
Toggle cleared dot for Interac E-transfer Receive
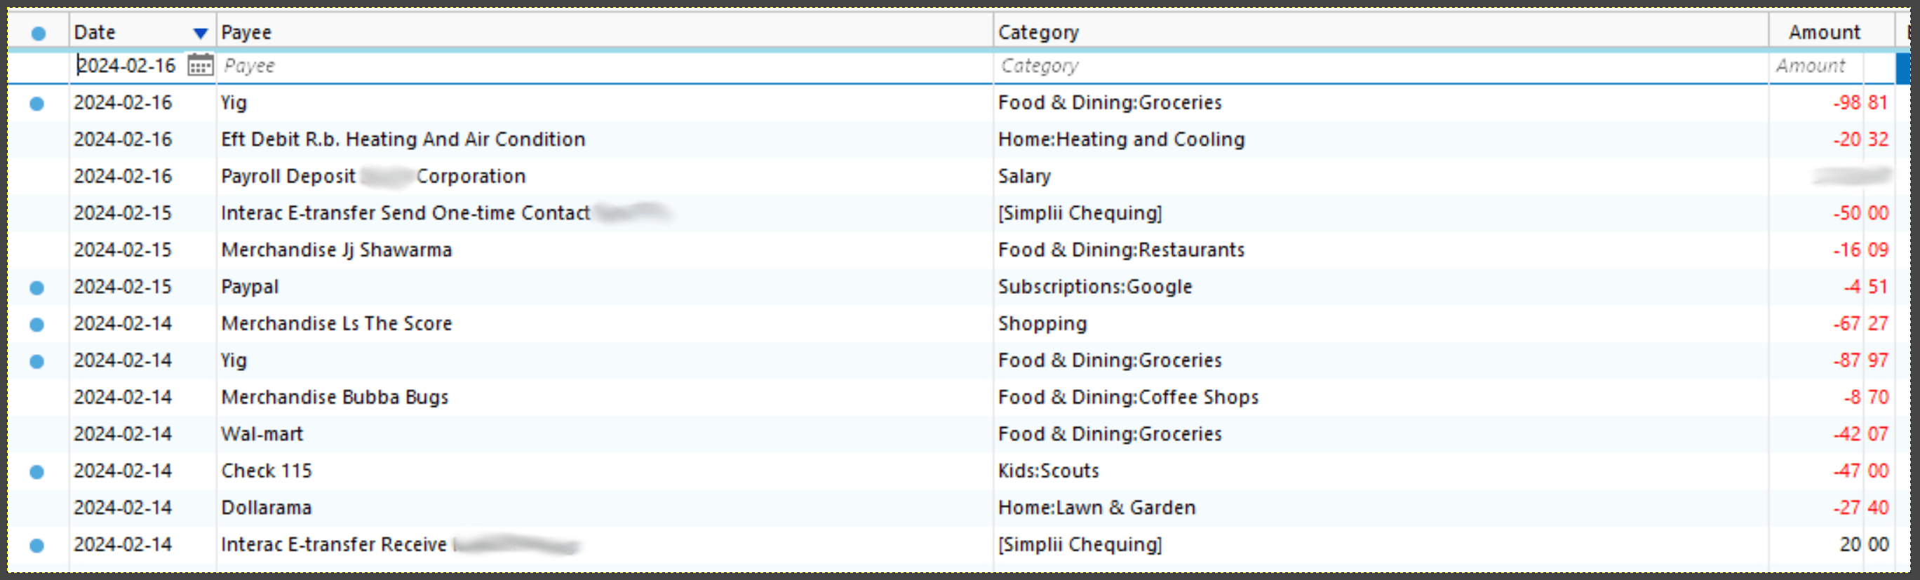pos(36,546)
